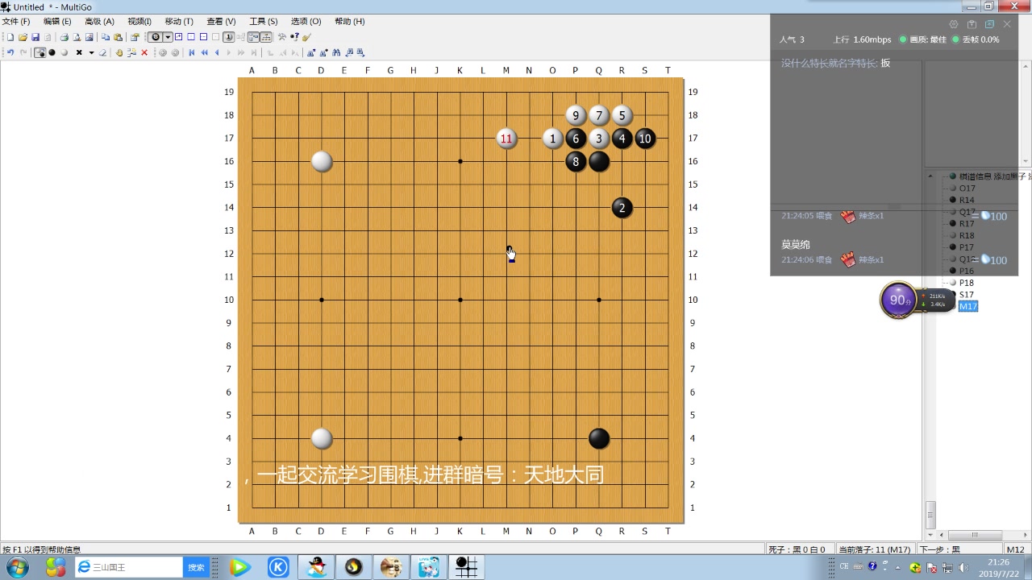Image resolution: width=1032 pixels, height=580 pixels.
Task: Click the black stone at Q4
Action: (x=599, y=439)
